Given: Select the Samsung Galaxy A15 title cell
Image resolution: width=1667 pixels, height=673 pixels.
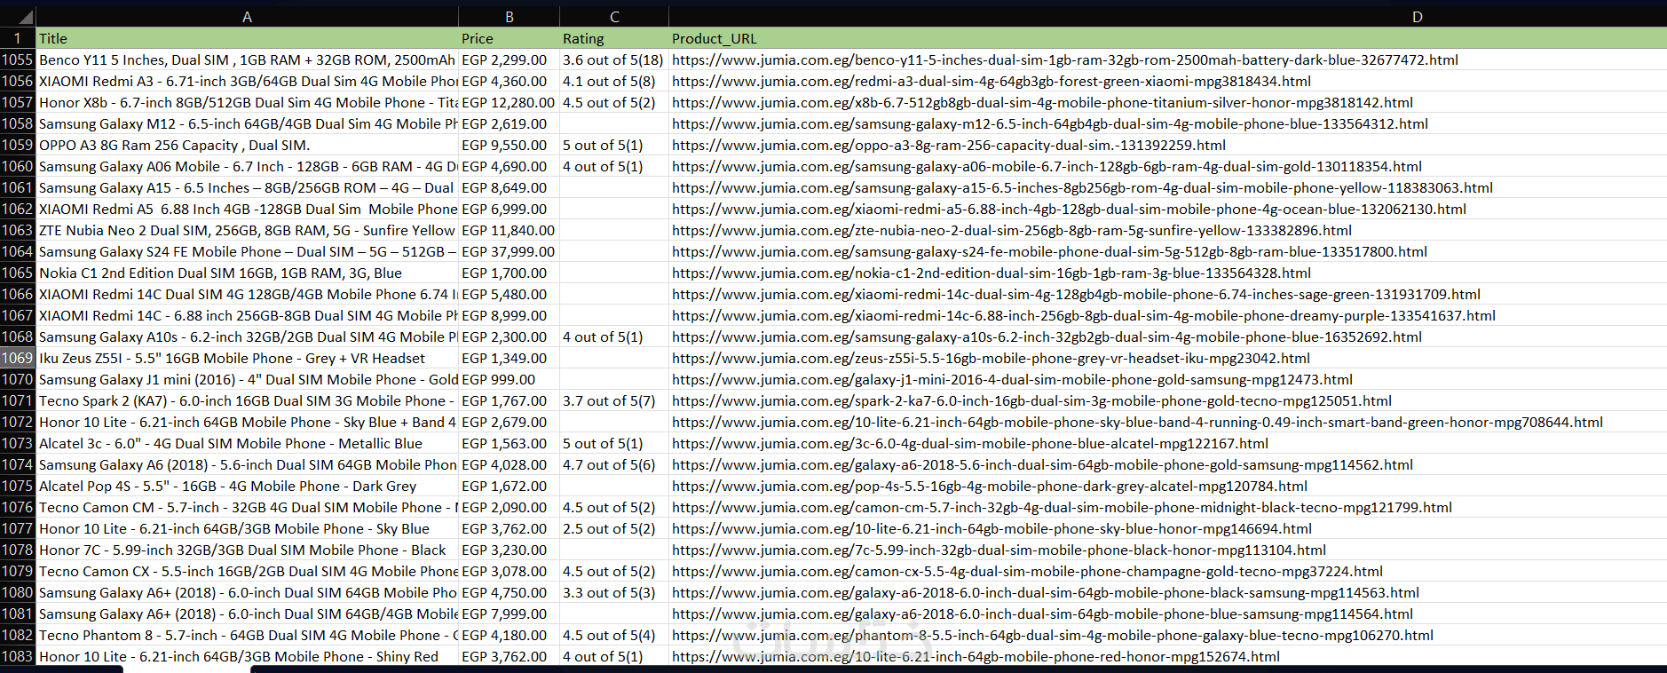Looking at the screenshot, I should click(x=247, y=187).
